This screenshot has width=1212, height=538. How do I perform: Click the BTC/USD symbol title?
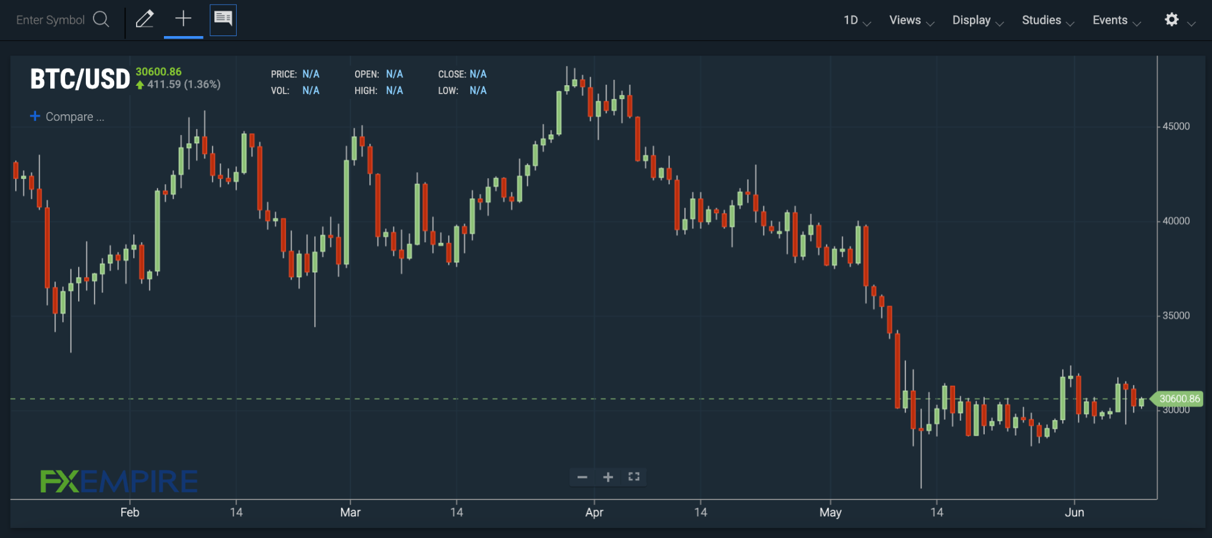coord(80,79)
